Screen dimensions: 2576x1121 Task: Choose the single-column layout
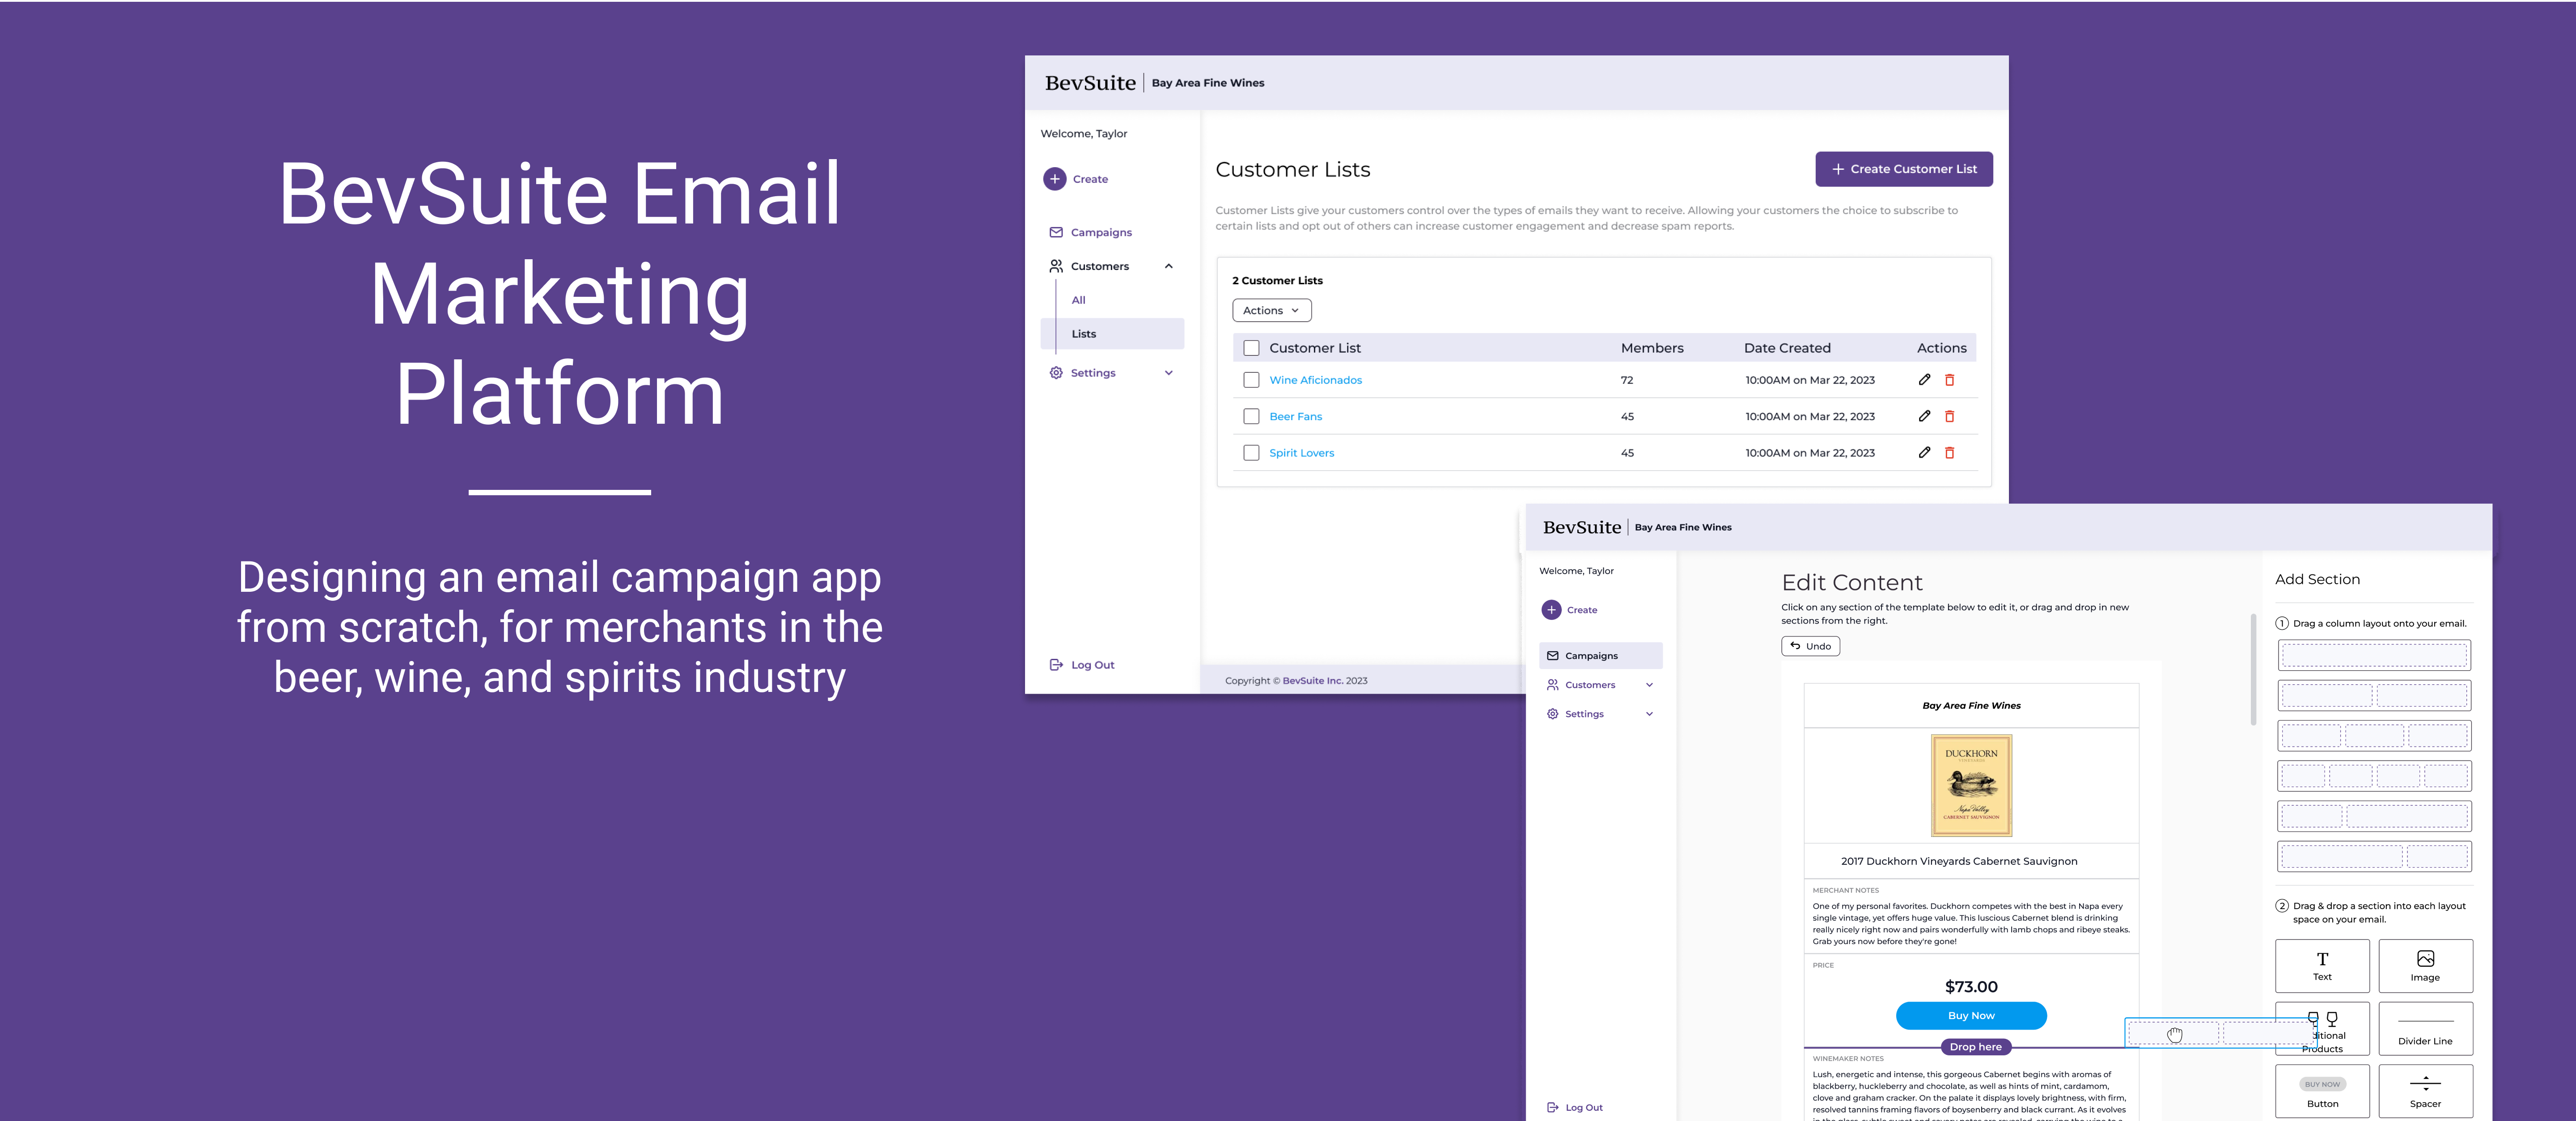point(2374,655)
